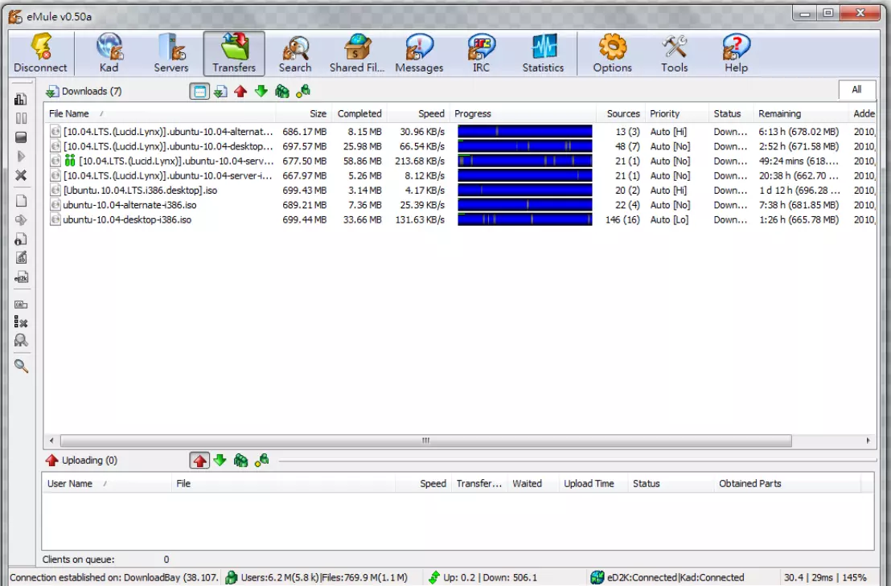Image resolution: width=891 pixels, height=586 pixels.
Task: Sort uploads by Upload Time column
Action: pos(593,484)
